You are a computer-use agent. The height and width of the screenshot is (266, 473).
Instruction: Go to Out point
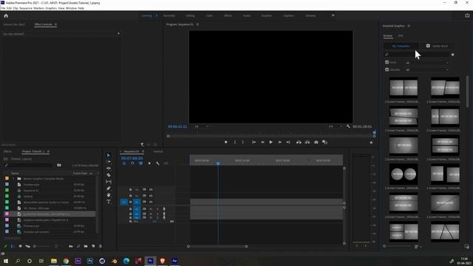tap(288, 143)
